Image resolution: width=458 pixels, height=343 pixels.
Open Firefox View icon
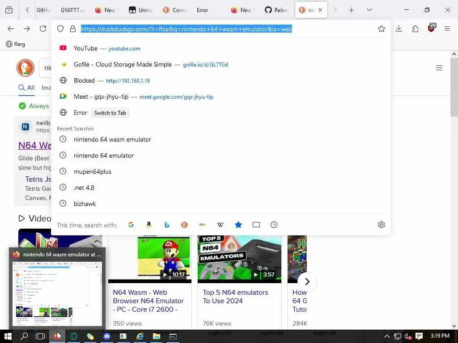coord(9,10)
